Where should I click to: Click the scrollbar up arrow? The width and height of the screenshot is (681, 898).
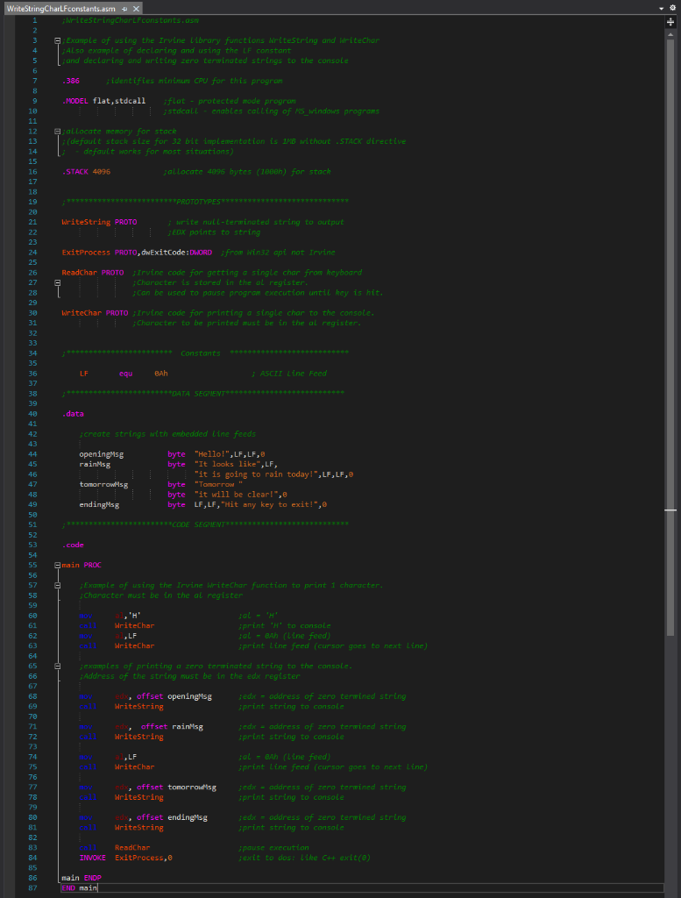click(670, 34)
